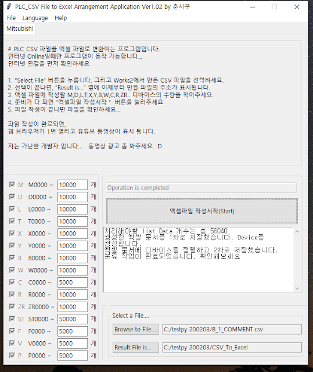Viewport: 313px width, 372px height.
Task: Toggle the L device checkbox
Action: [x=12, y=209]
